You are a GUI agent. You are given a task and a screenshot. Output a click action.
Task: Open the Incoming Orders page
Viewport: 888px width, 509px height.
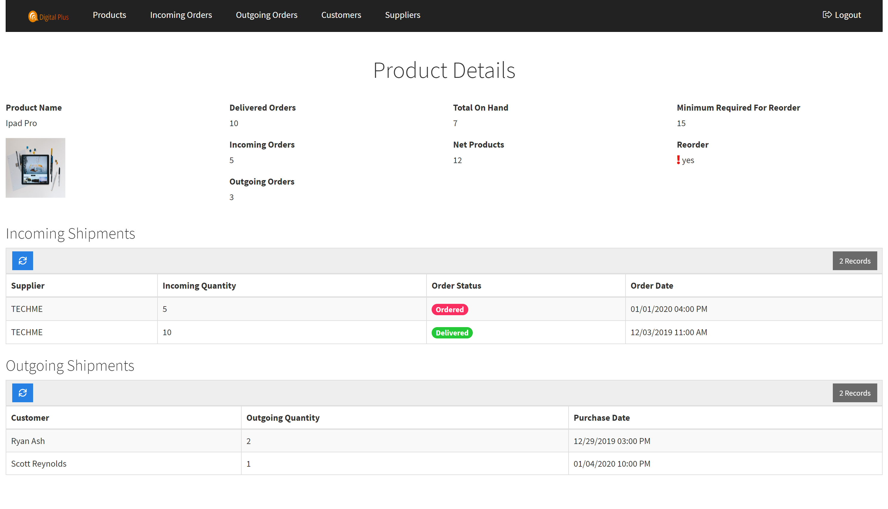pos(181,15)
